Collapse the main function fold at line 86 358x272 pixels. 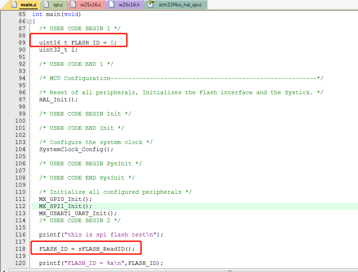(x=29, y=22)
